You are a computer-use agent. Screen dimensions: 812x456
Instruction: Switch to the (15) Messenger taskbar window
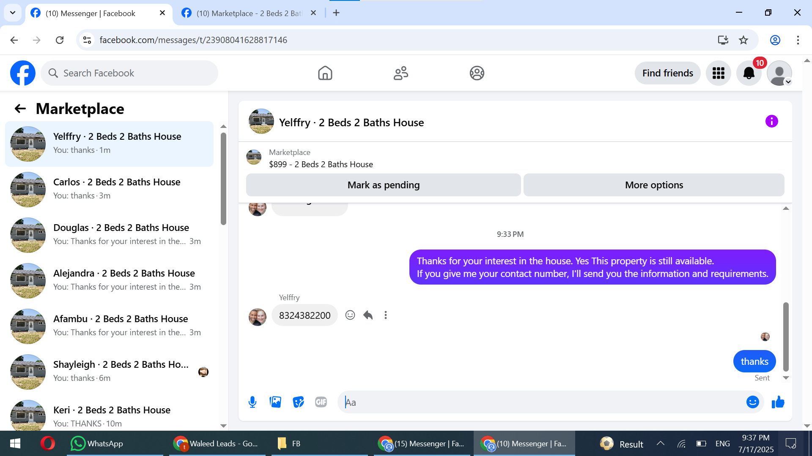coord(422,443)
